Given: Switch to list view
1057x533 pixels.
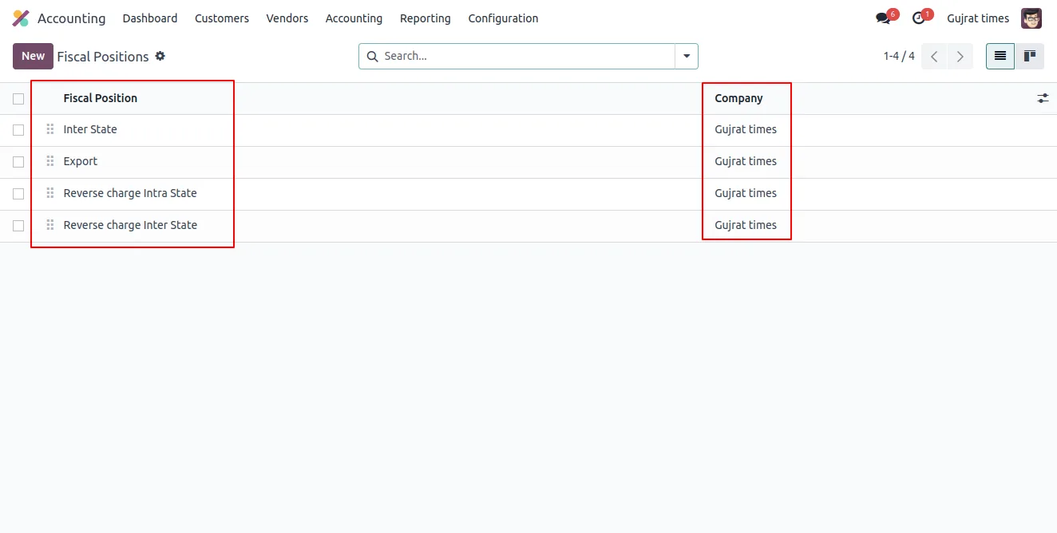Looking at the screenshot, I should (1000, 56).
